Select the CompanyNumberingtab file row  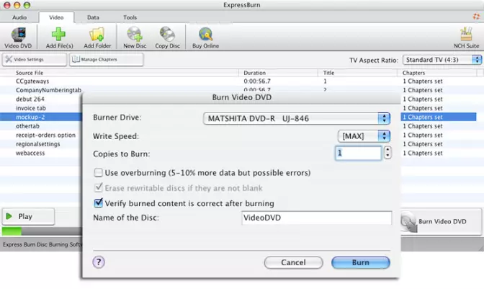[48, 90]
